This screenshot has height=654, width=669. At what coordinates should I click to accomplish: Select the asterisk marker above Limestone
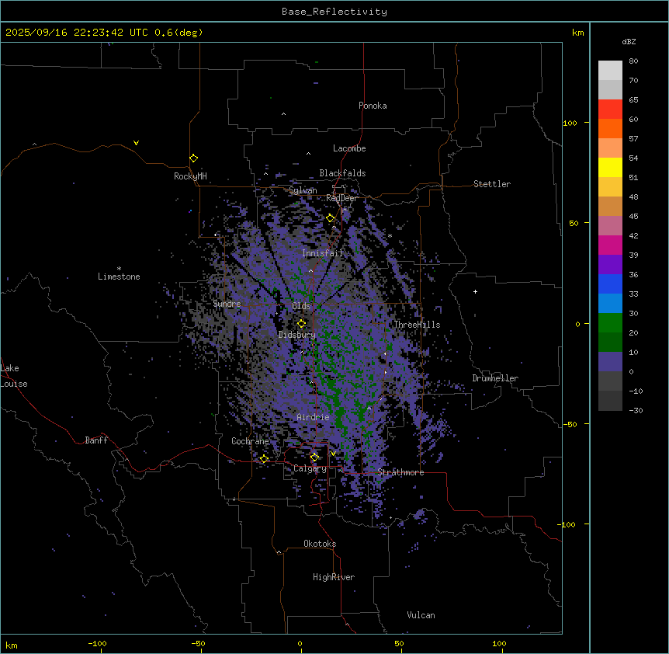click(x=119, y=268)
